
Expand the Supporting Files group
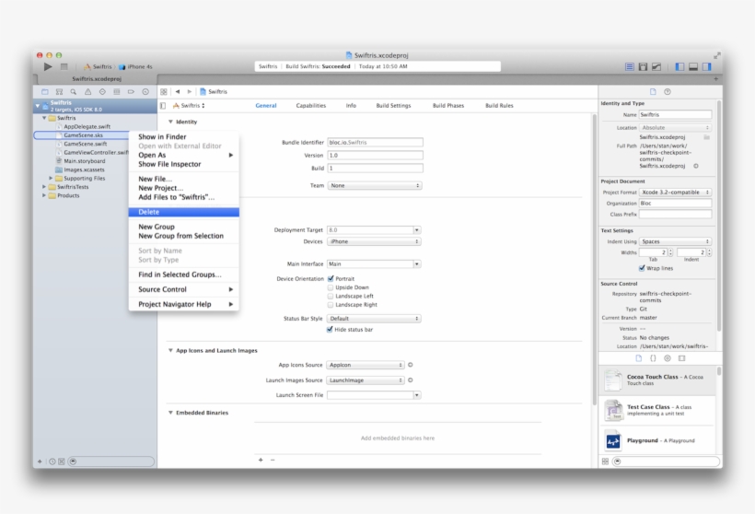(51, 178)
